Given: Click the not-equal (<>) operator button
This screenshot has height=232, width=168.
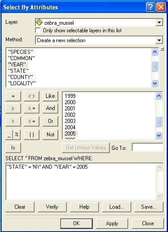Looking at the screenshot, I should (31, 96).
